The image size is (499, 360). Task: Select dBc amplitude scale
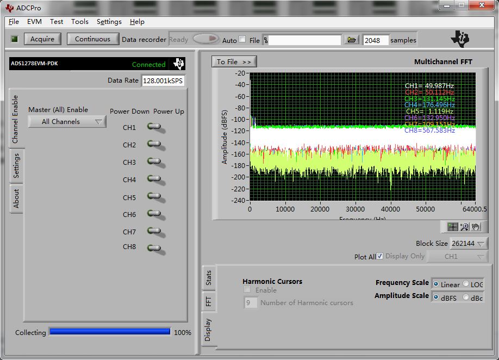click(466, 297)
